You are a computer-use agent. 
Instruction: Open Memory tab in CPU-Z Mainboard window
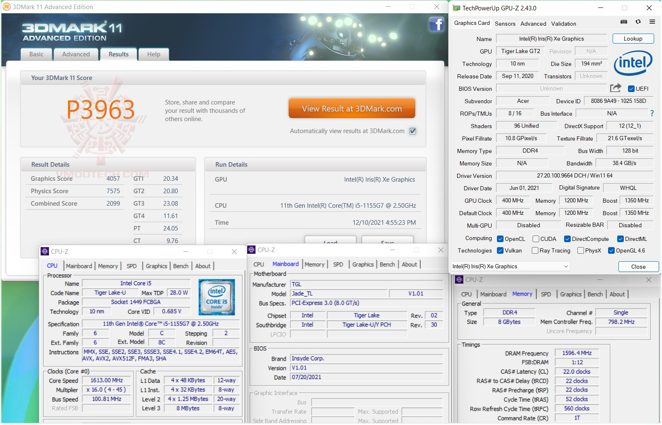314,264
